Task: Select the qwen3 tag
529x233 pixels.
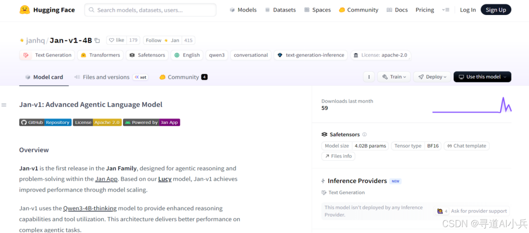Action: pyautogui.click(x=217, y=55)
